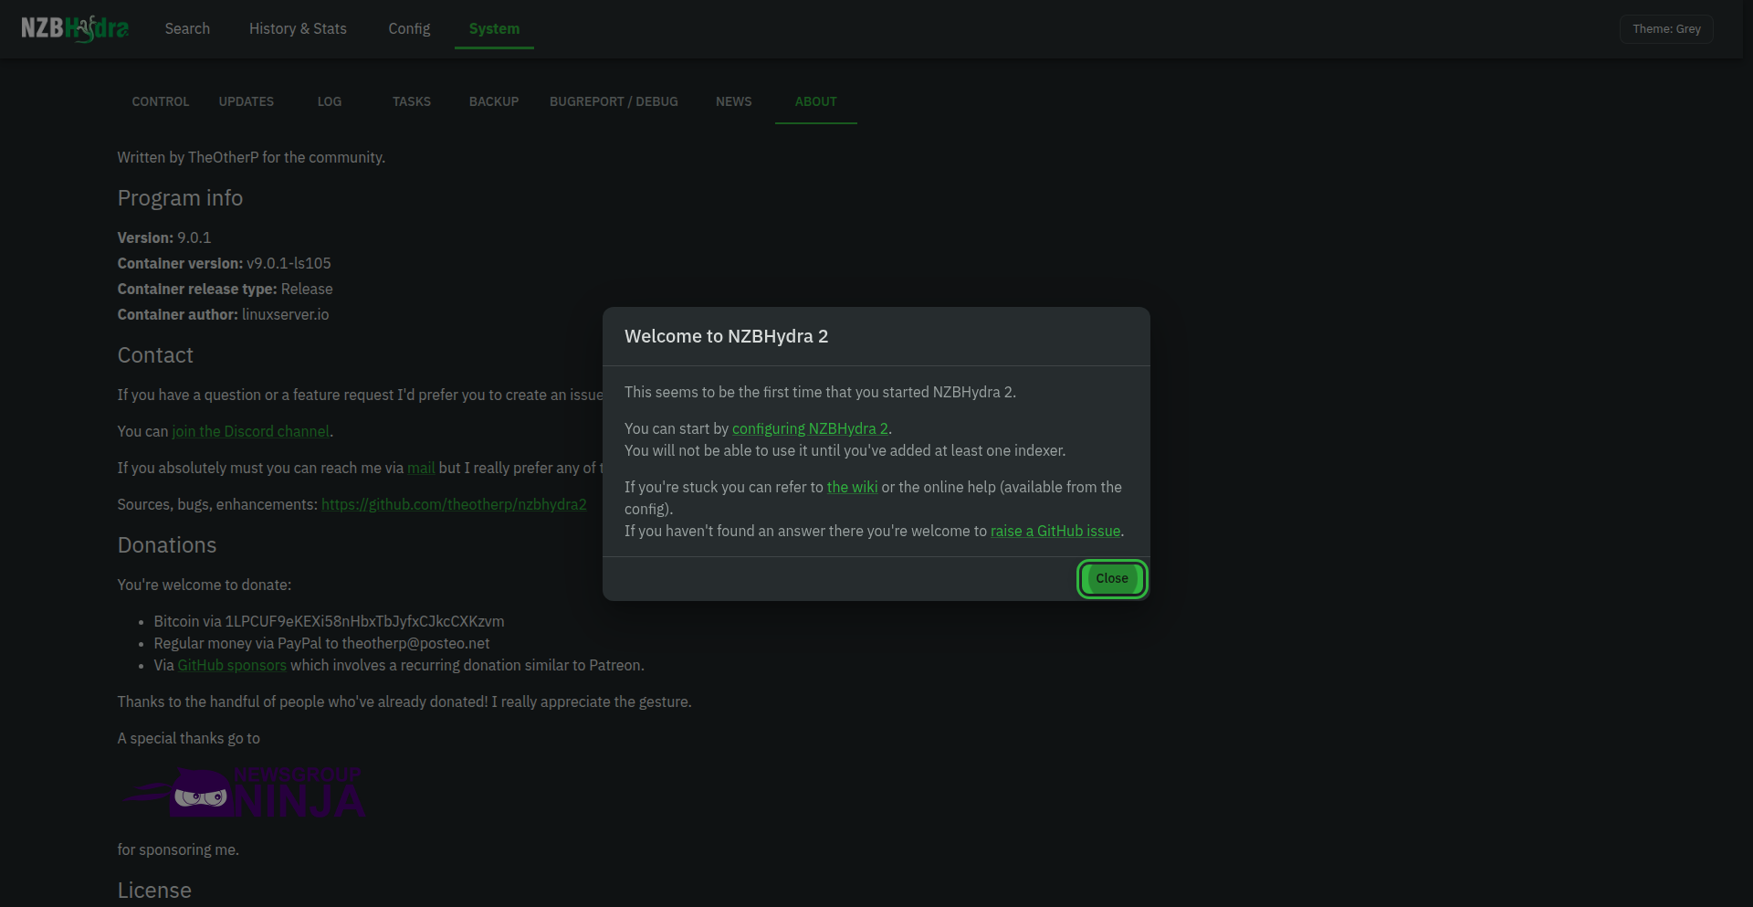Open the Bugreport / Debug tab
This screenshot has height=907, width=1753.
coord(614,101)
